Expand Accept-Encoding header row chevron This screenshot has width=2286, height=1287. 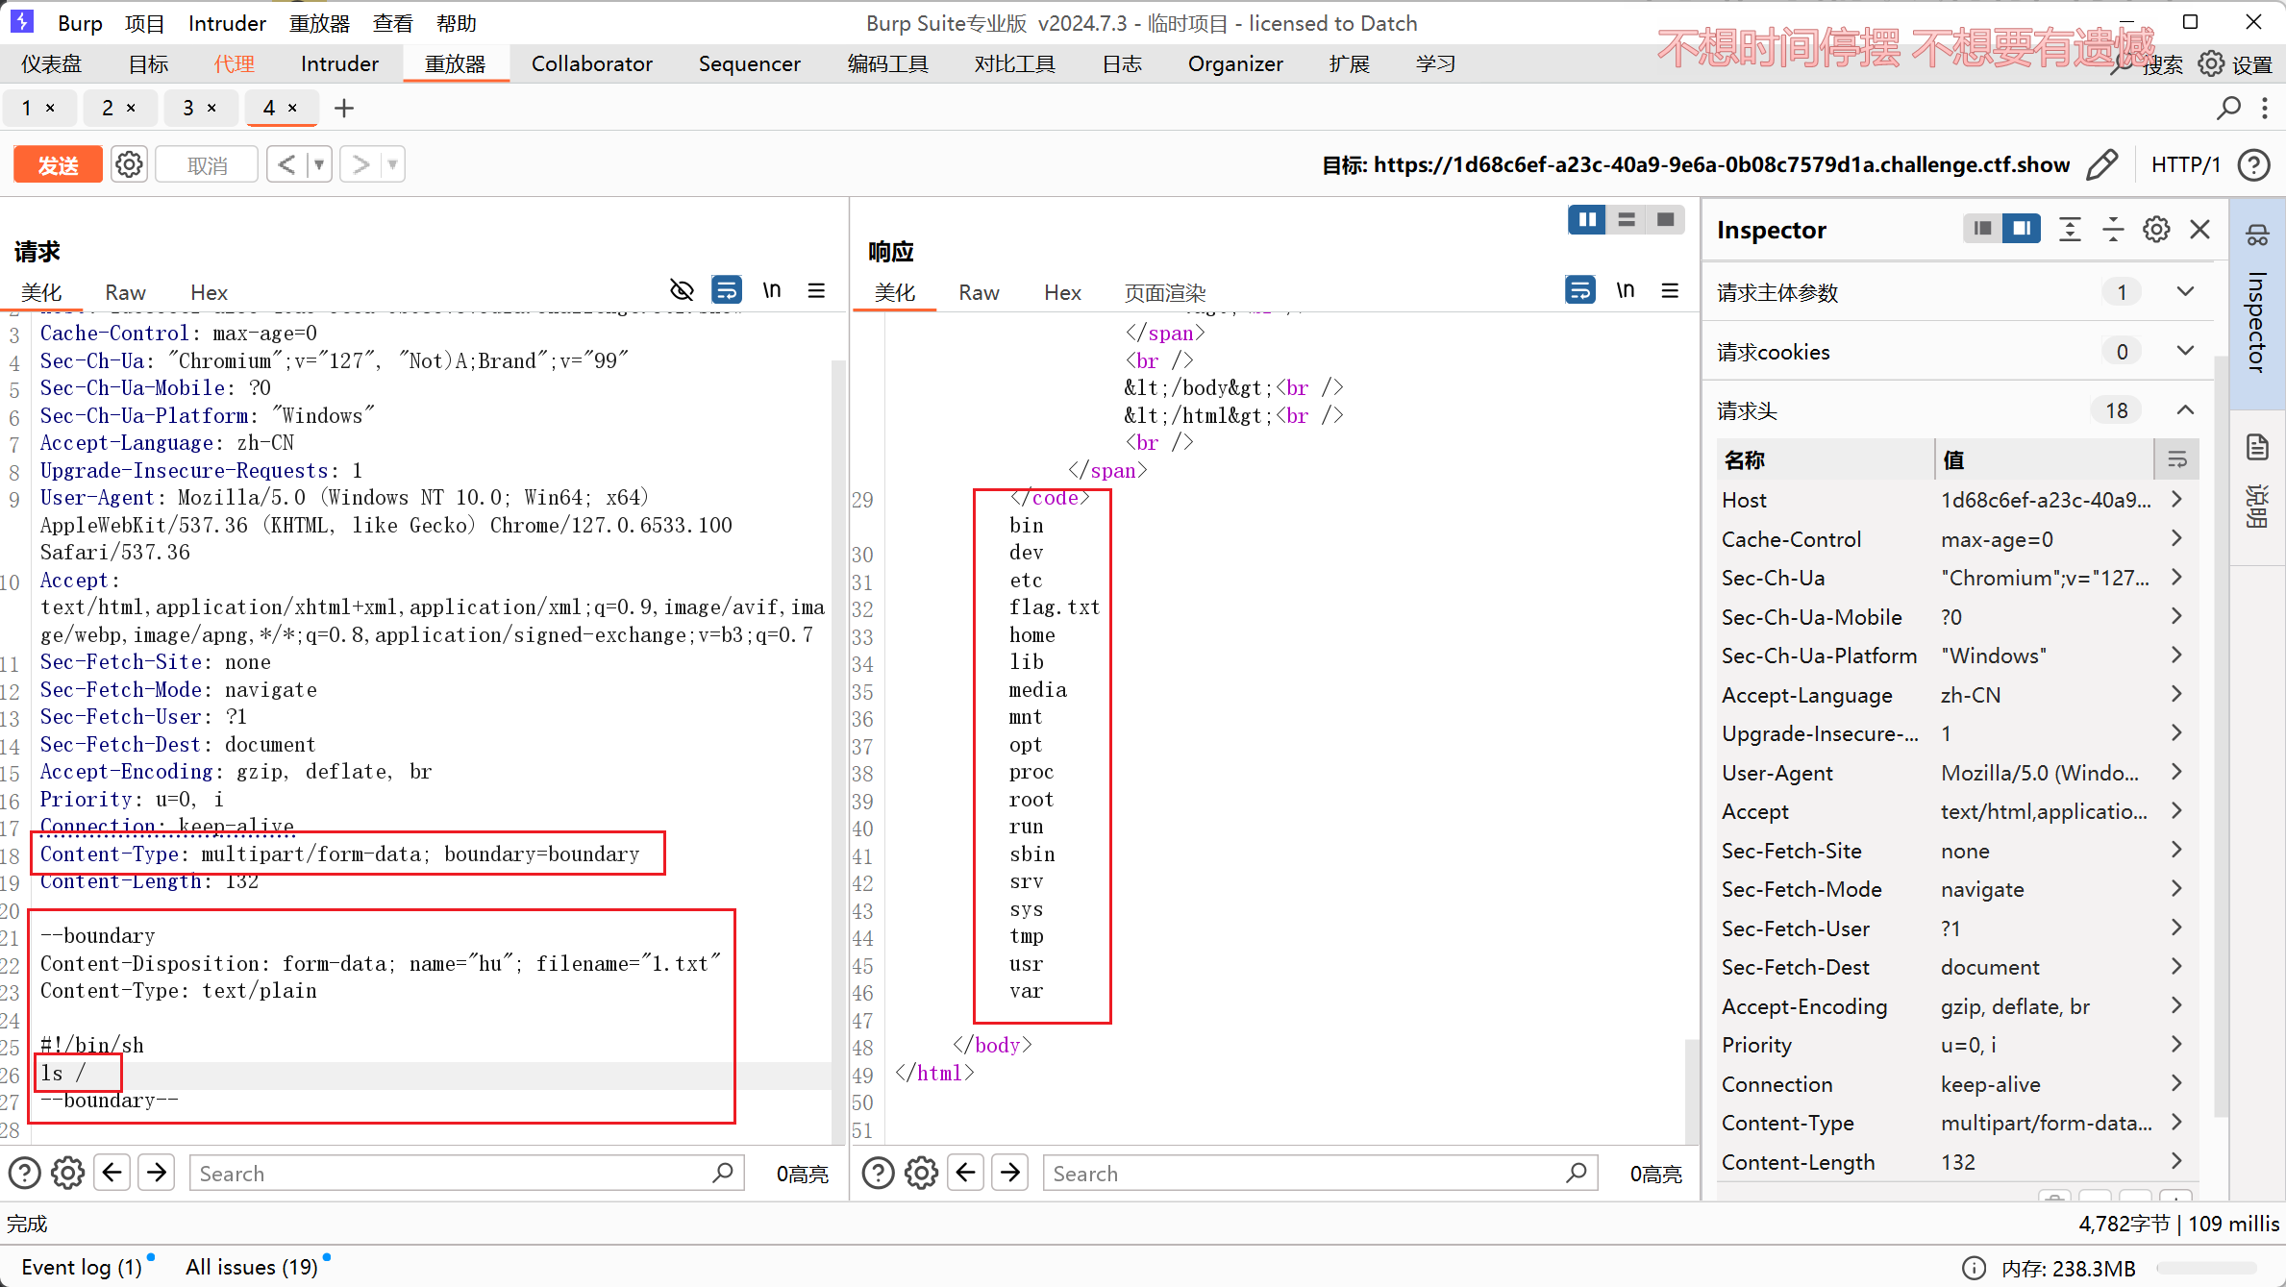2176,1005
